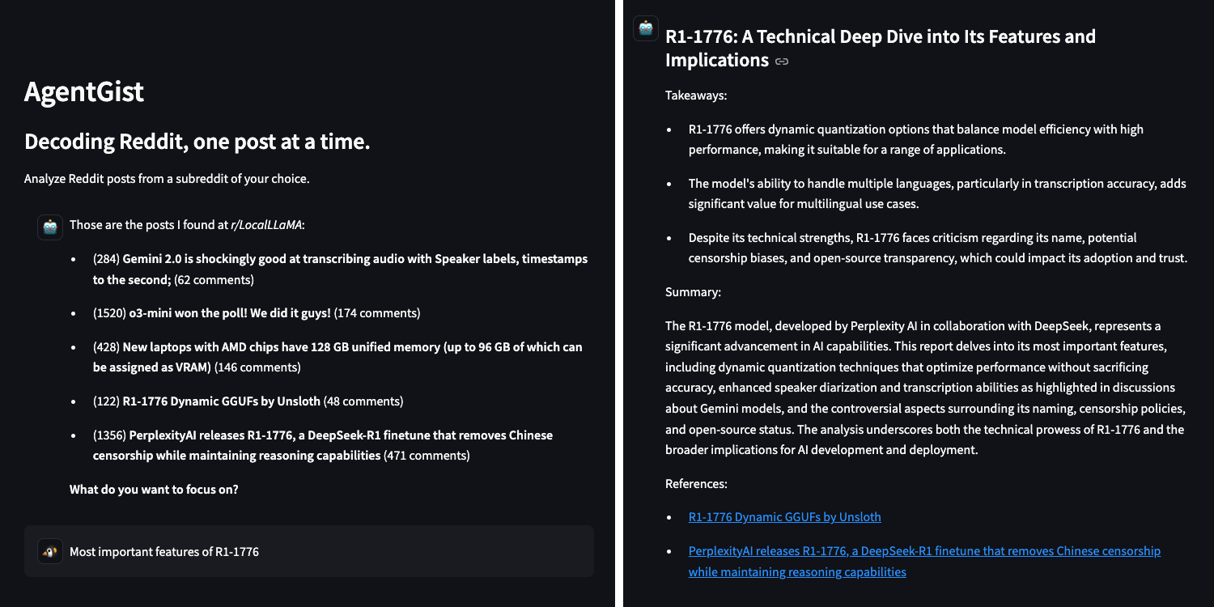Open the 'R1-1776 Dynamic GGUFs by Unsloth' reference link
The image size is (1214, 607).
tap(784, 517)
